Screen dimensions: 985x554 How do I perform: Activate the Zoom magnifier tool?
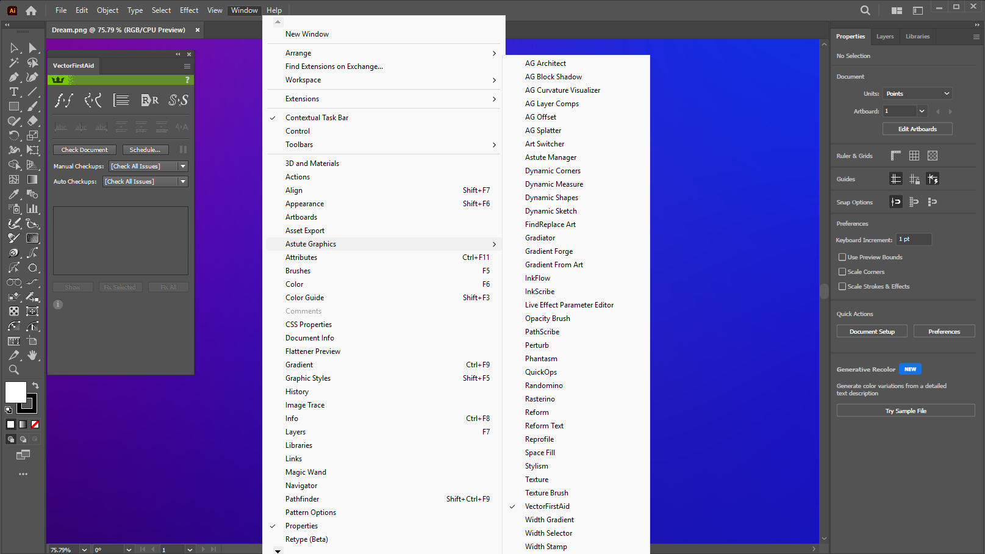tap(14, 370)
